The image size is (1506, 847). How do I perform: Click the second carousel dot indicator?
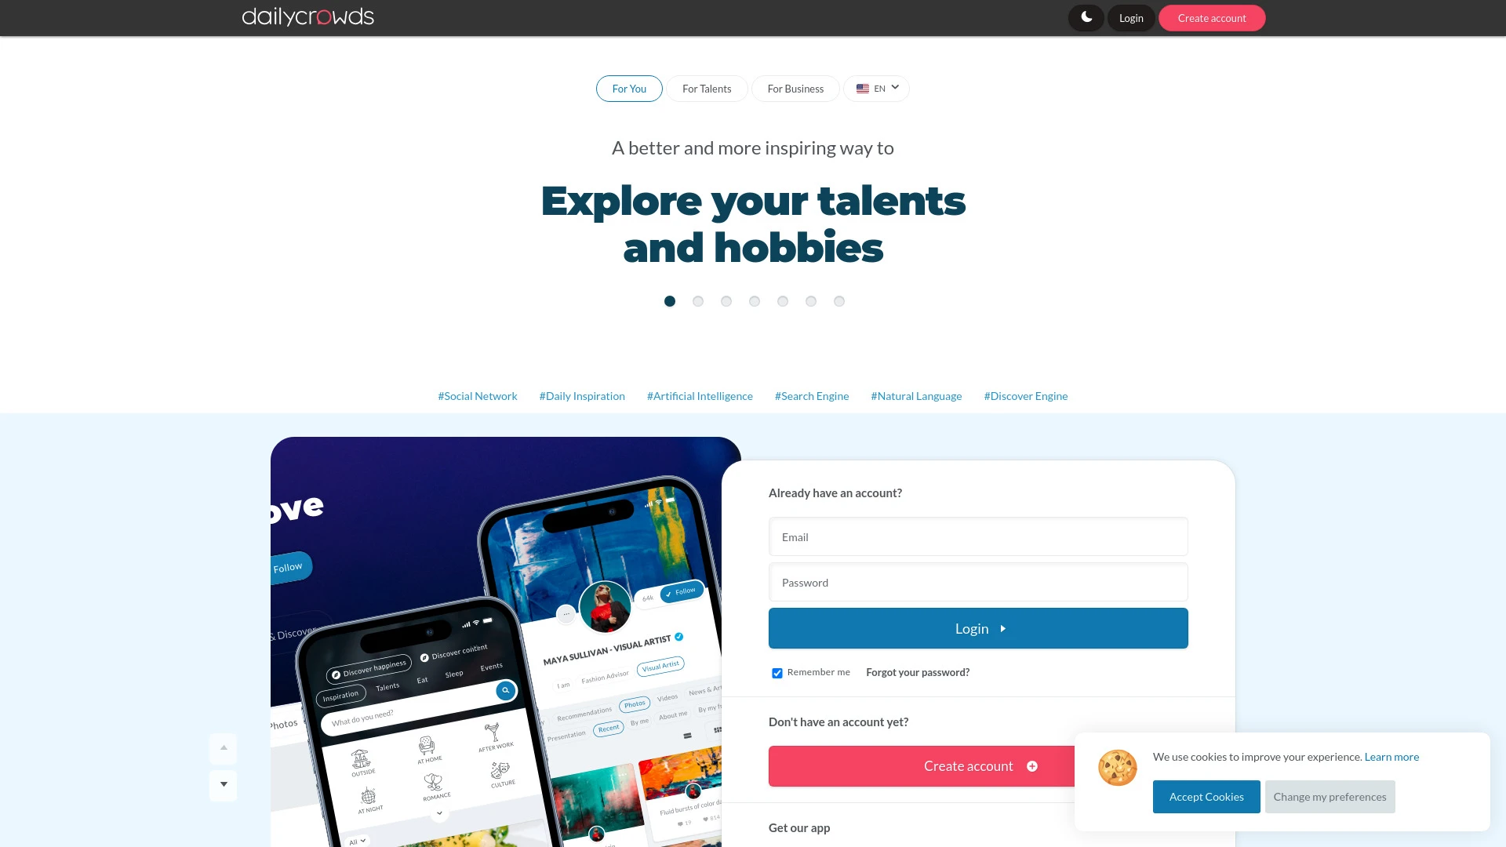(x=697, y=301)
